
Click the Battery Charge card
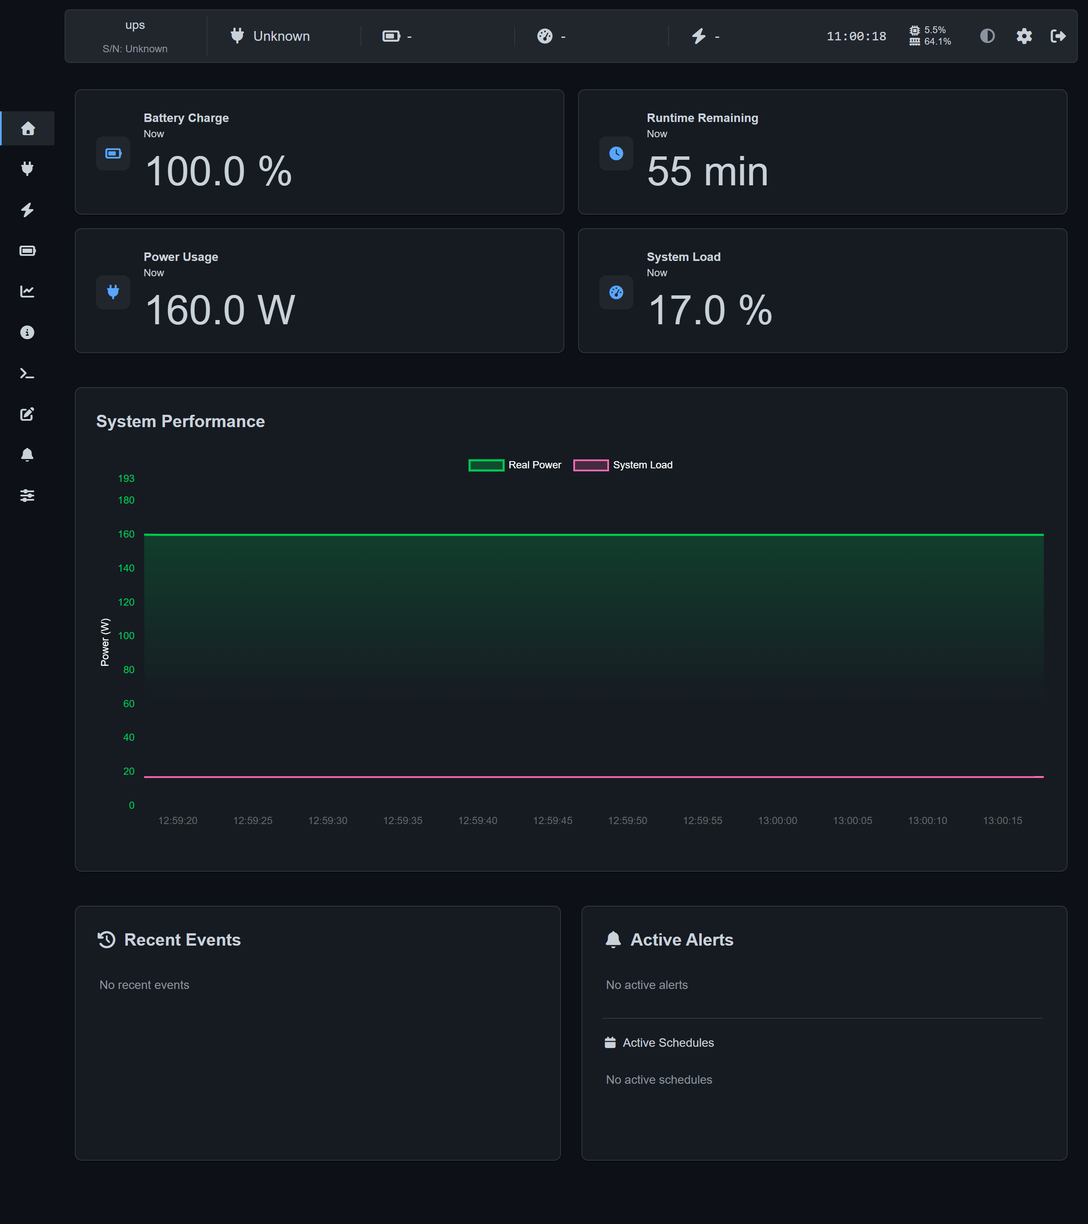tap(319, 152)
